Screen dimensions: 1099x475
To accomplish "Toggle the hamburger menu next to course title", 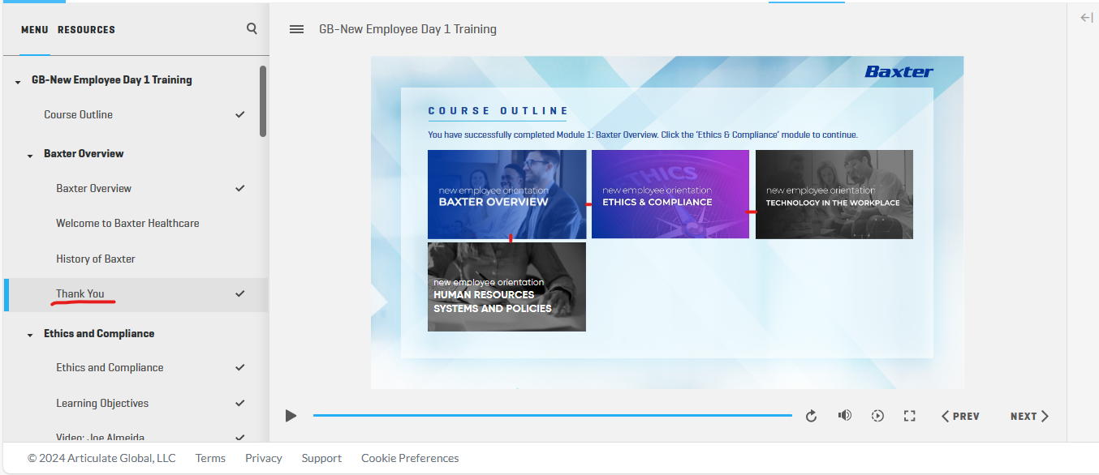I will 297,29.
